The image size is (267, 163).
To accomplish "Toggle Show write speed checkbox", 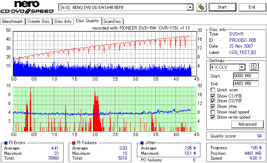I will point(213,117).
